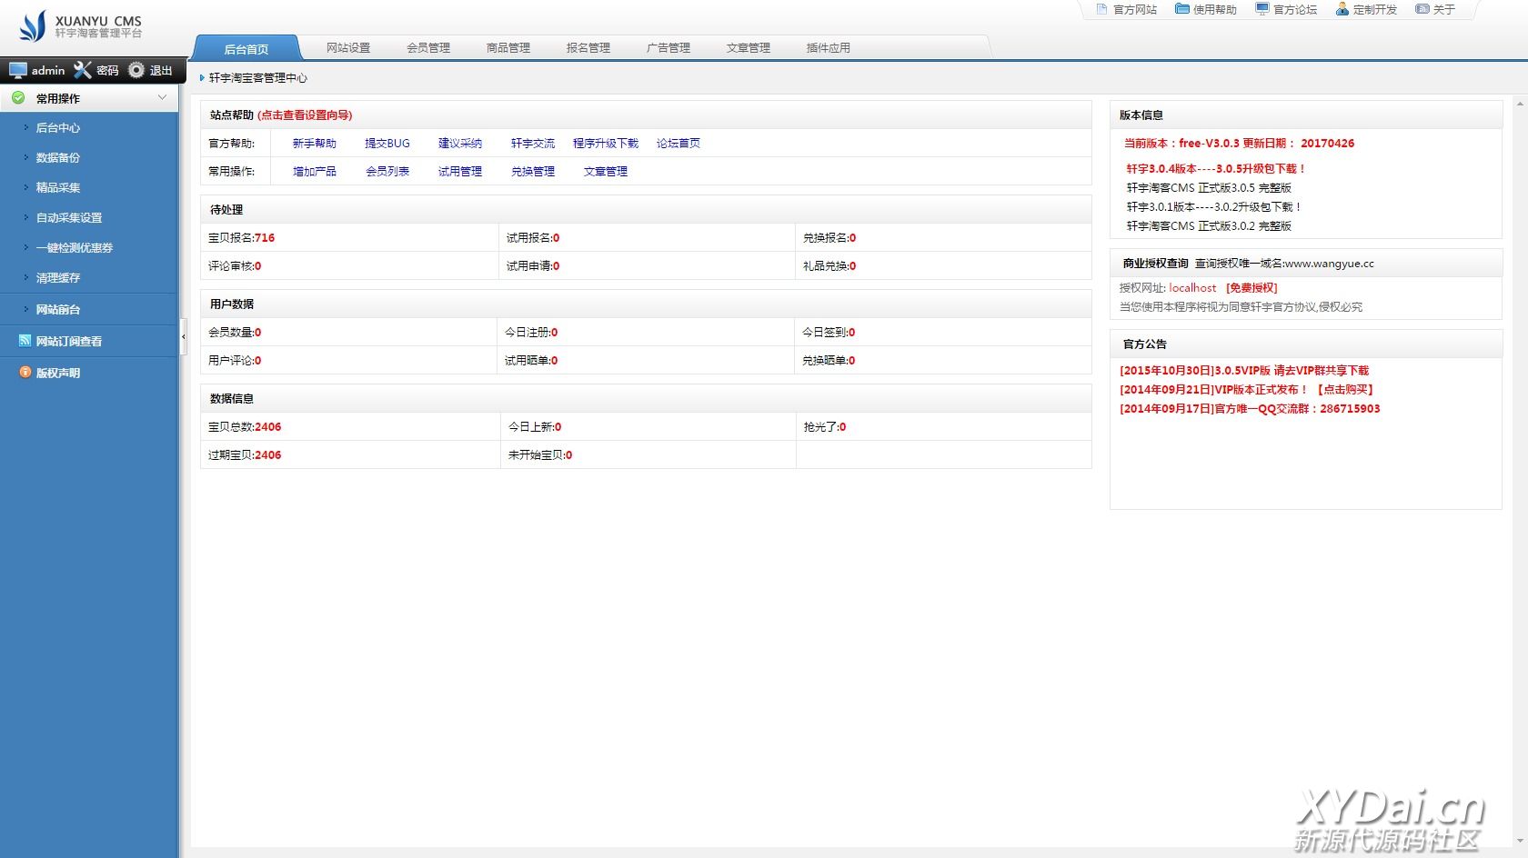
Task: Click the 兑换管理 shortcut link
Action: tap(533, 172)
